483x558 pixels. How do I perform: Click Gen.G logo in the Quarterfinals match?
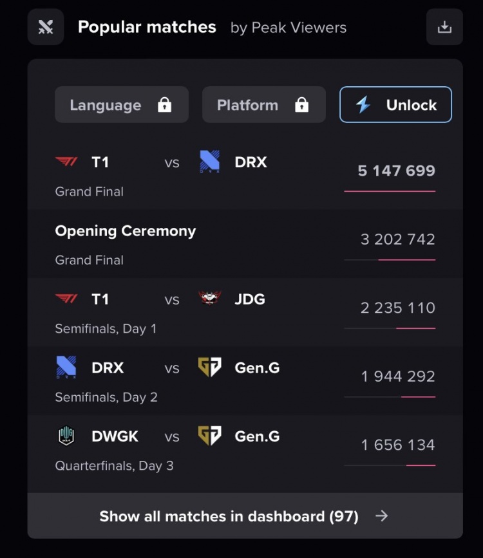[x=210, y=436]
